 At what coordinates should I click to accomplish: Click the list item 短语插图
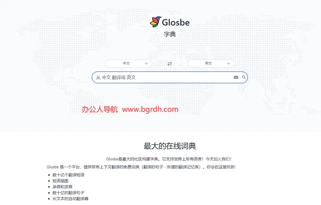pos(60,181)
